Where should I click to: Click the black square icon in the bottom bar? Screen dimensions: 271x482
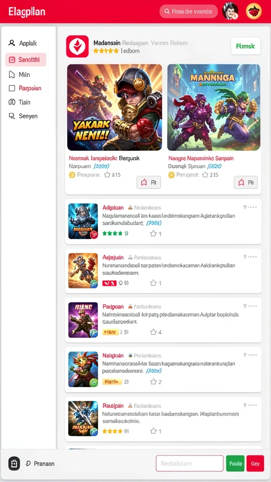(x=14, y=464)
